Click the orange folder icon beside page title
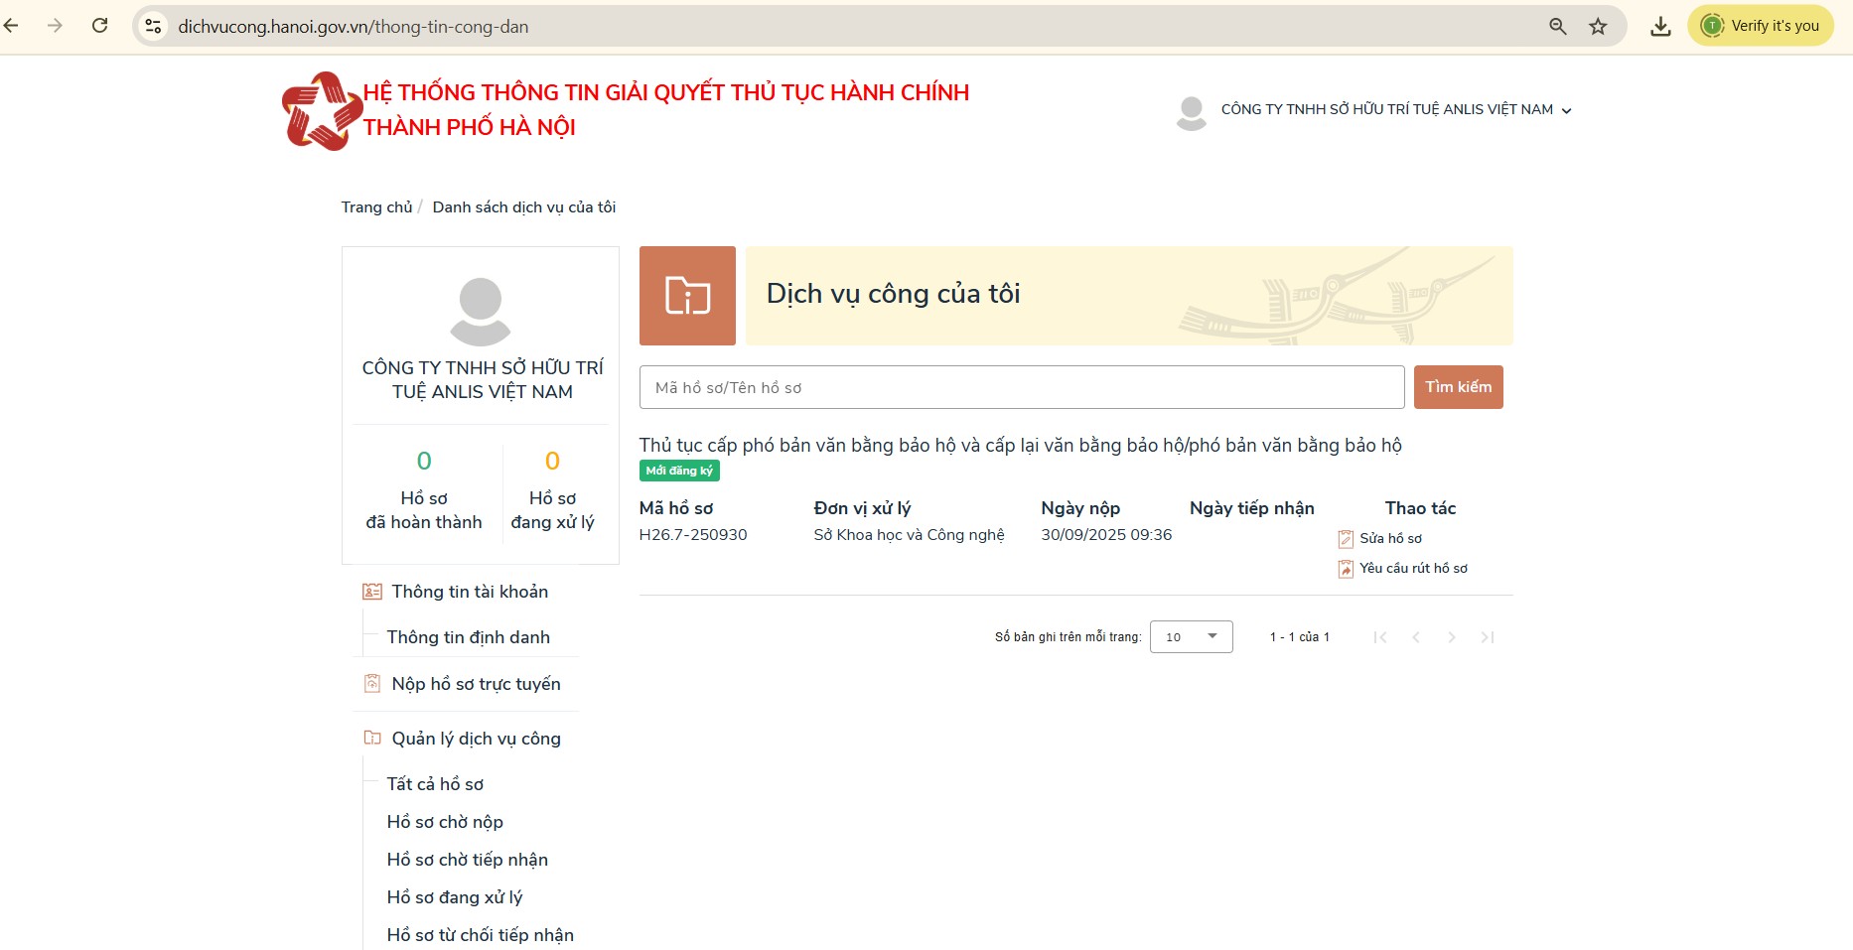 tap(687, 296)
